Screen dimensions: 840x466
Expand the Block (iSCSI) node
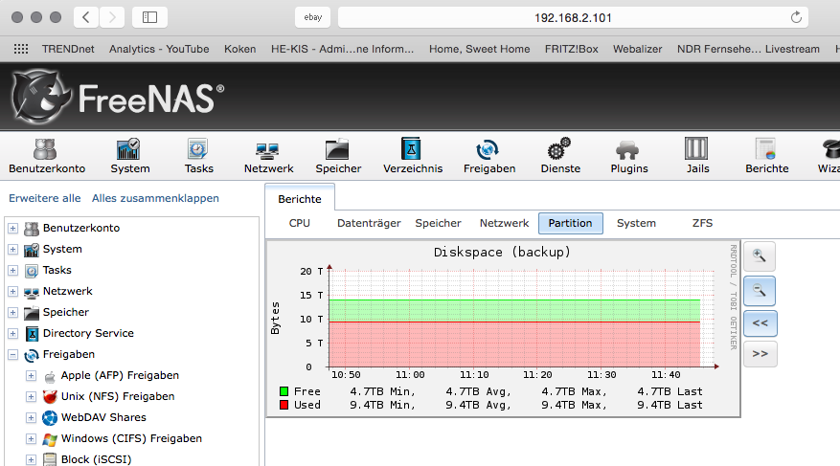(31, 459)
